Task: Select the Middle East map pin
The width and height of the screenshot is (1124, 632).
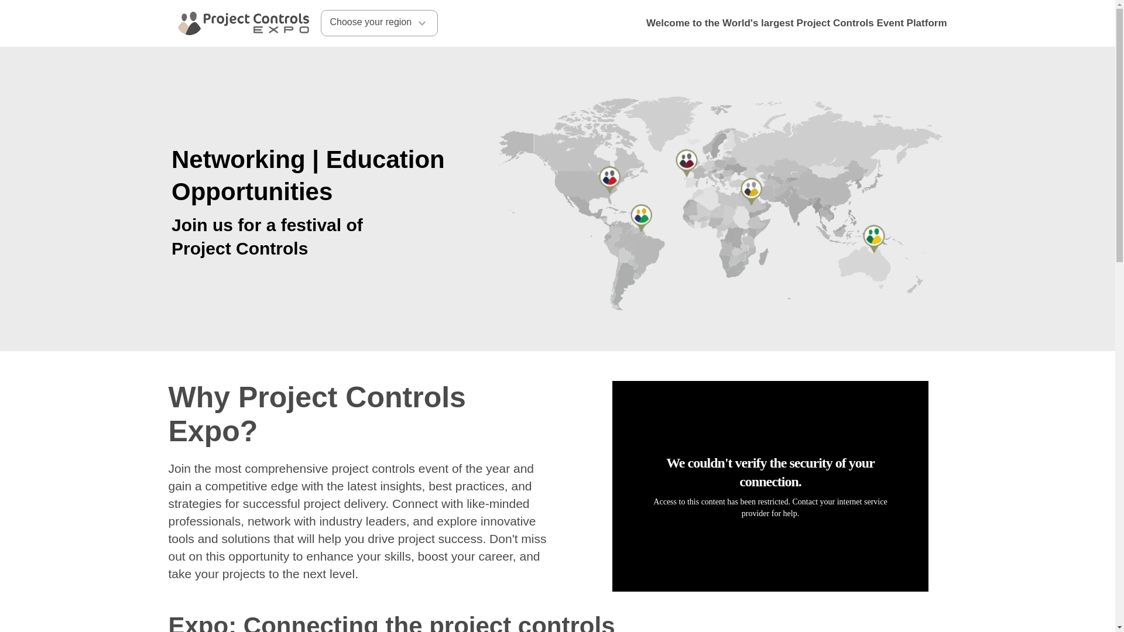Action: coord(751,191)
